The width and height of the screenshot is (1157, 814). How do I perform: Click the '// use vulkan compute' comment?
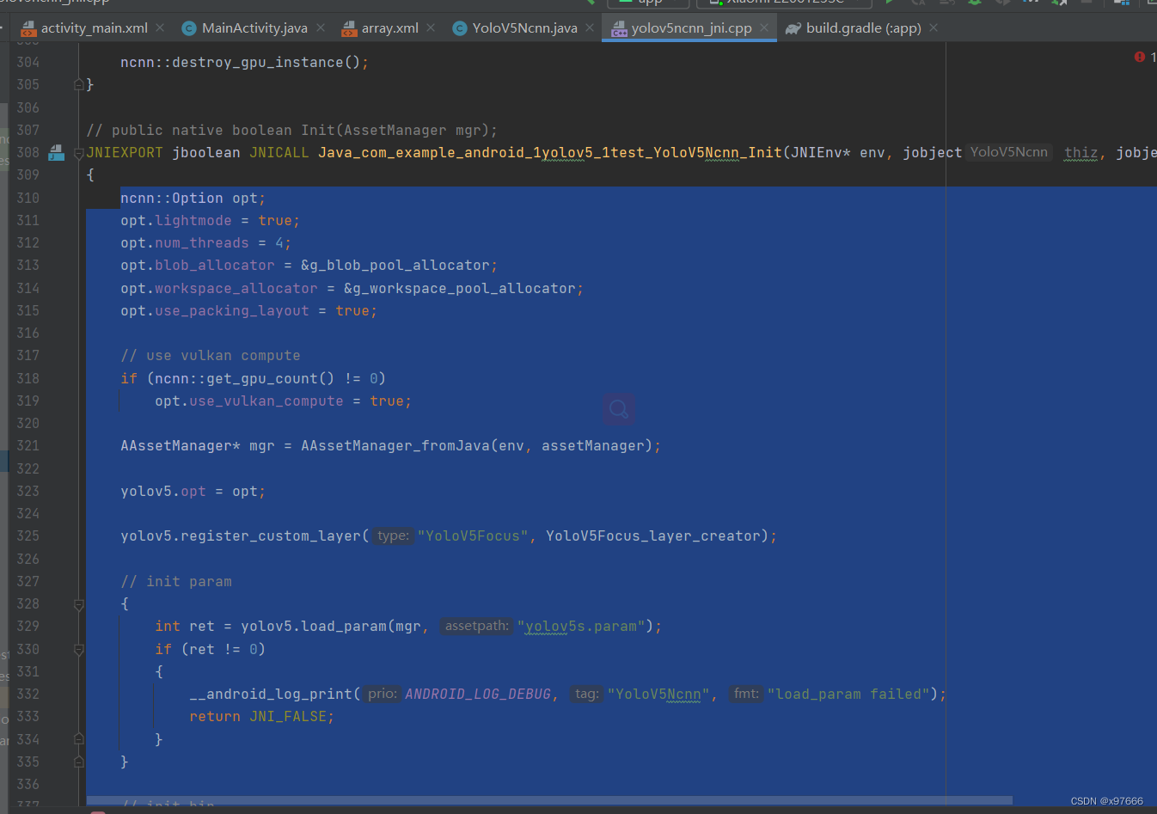point(211,356)
